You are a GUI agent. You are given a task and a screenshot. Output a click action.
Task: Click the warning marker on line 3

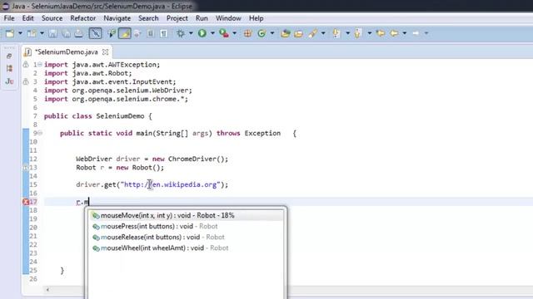point(26,81)
